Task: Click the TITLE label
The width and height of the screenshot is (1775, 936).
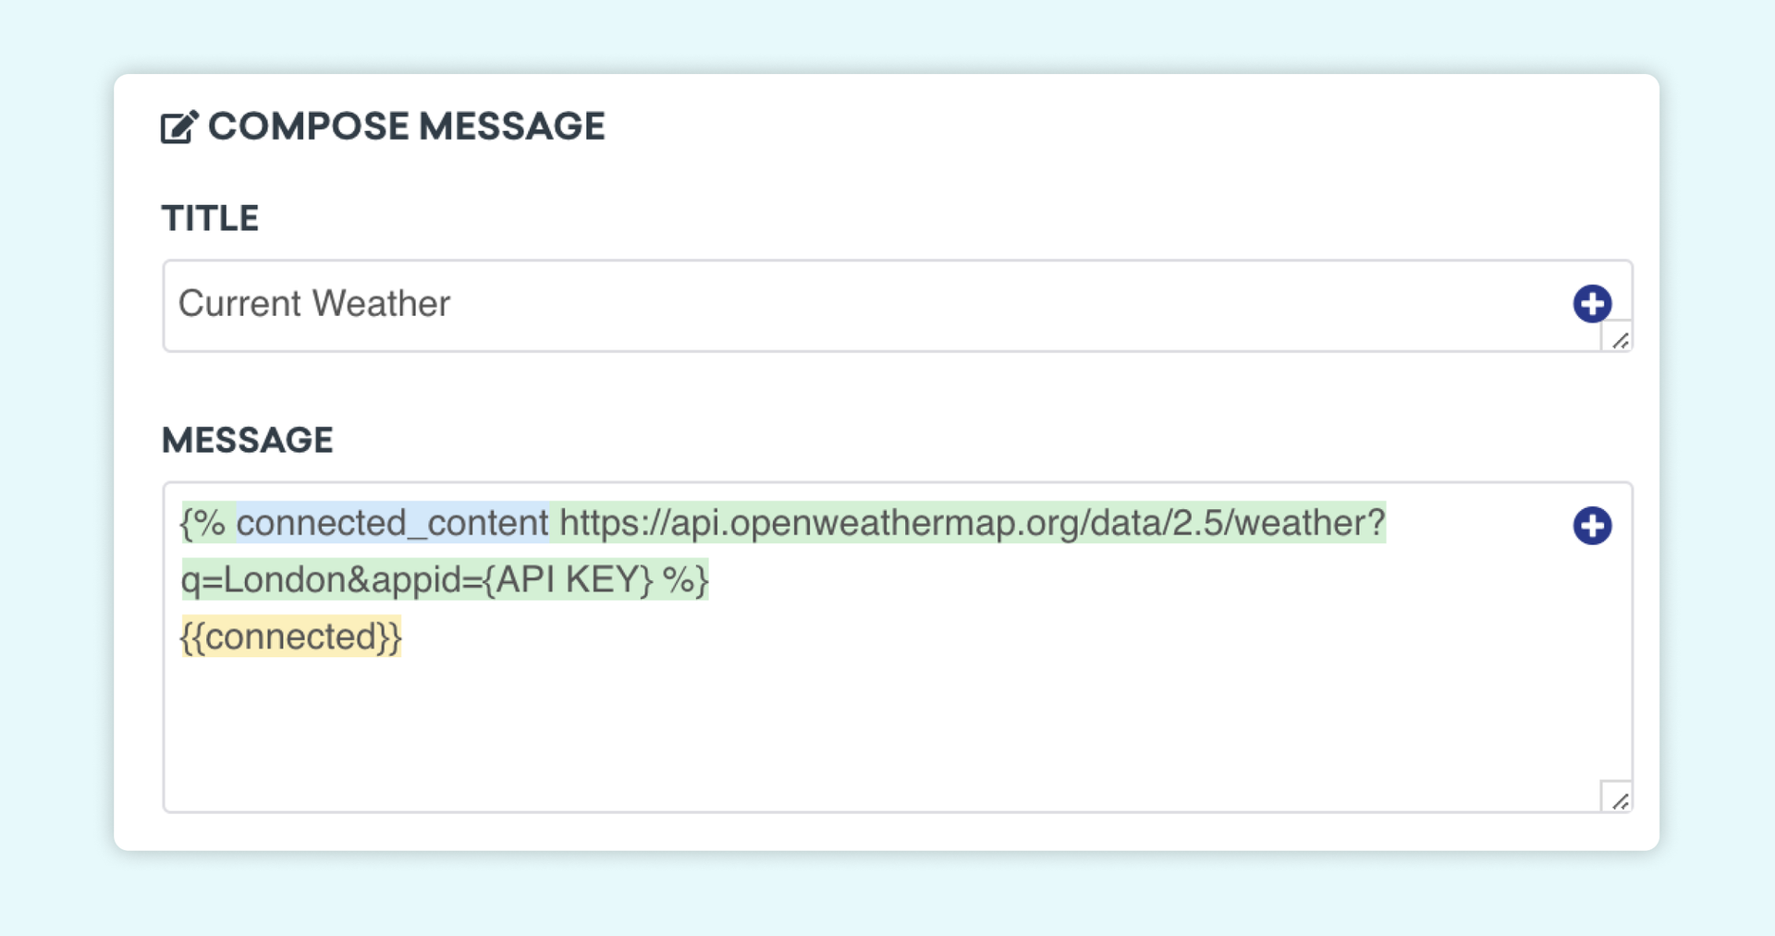Action: [210, 218]
